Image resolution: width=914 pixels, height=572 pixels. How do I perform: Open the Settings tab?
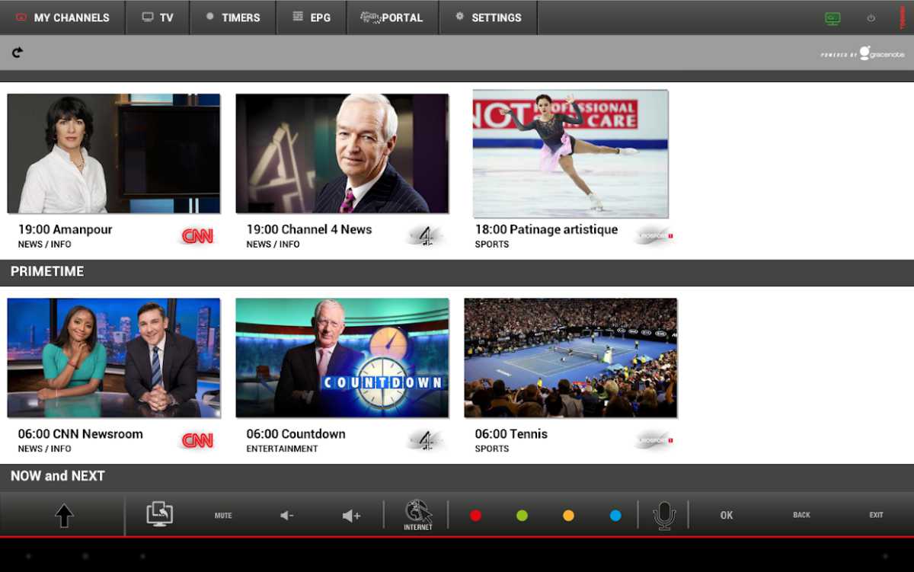click(488, 18)
